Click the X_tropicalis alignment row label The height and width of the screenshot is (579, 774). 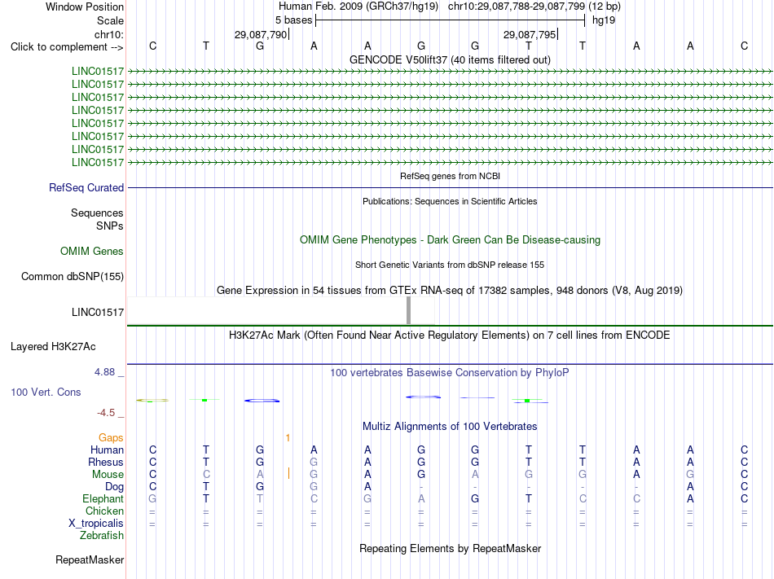pos(96,524)
